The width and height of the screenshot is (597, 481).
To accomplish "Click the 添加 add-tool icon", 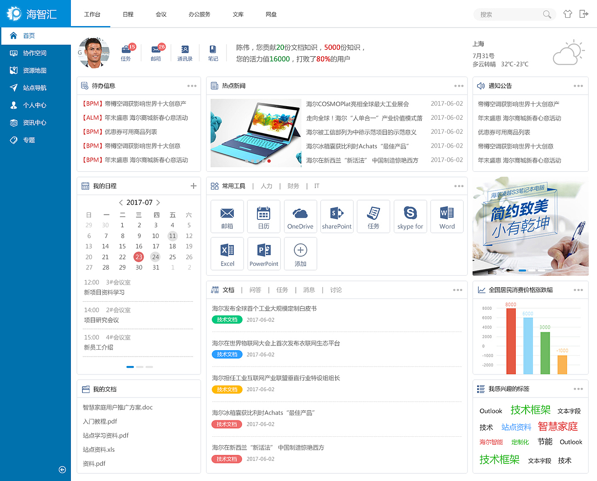I will (300, 253).
